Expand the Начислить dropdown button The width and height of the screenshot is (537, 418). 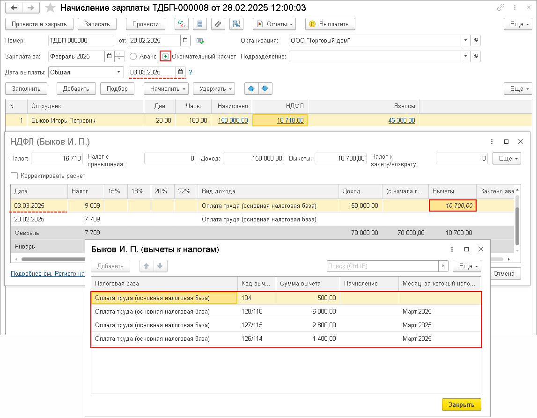tap(166, 88)
